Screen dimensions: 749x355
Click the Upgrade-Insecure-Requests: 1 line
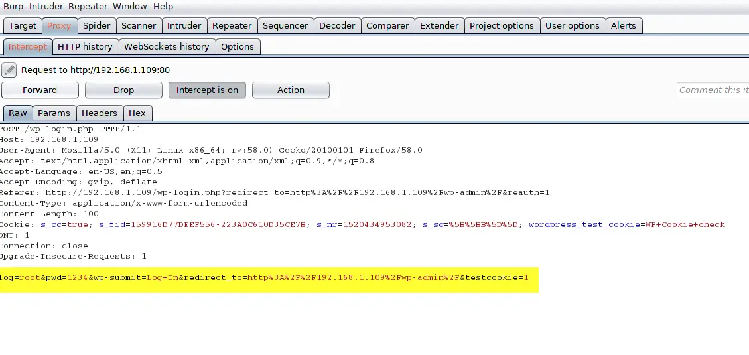(x=73, y=256)
